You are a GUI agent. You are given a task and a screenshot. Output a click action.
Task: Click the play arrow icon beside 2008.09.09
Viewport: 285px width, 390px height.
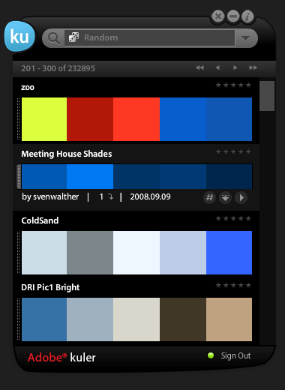(x=241, y=197)
